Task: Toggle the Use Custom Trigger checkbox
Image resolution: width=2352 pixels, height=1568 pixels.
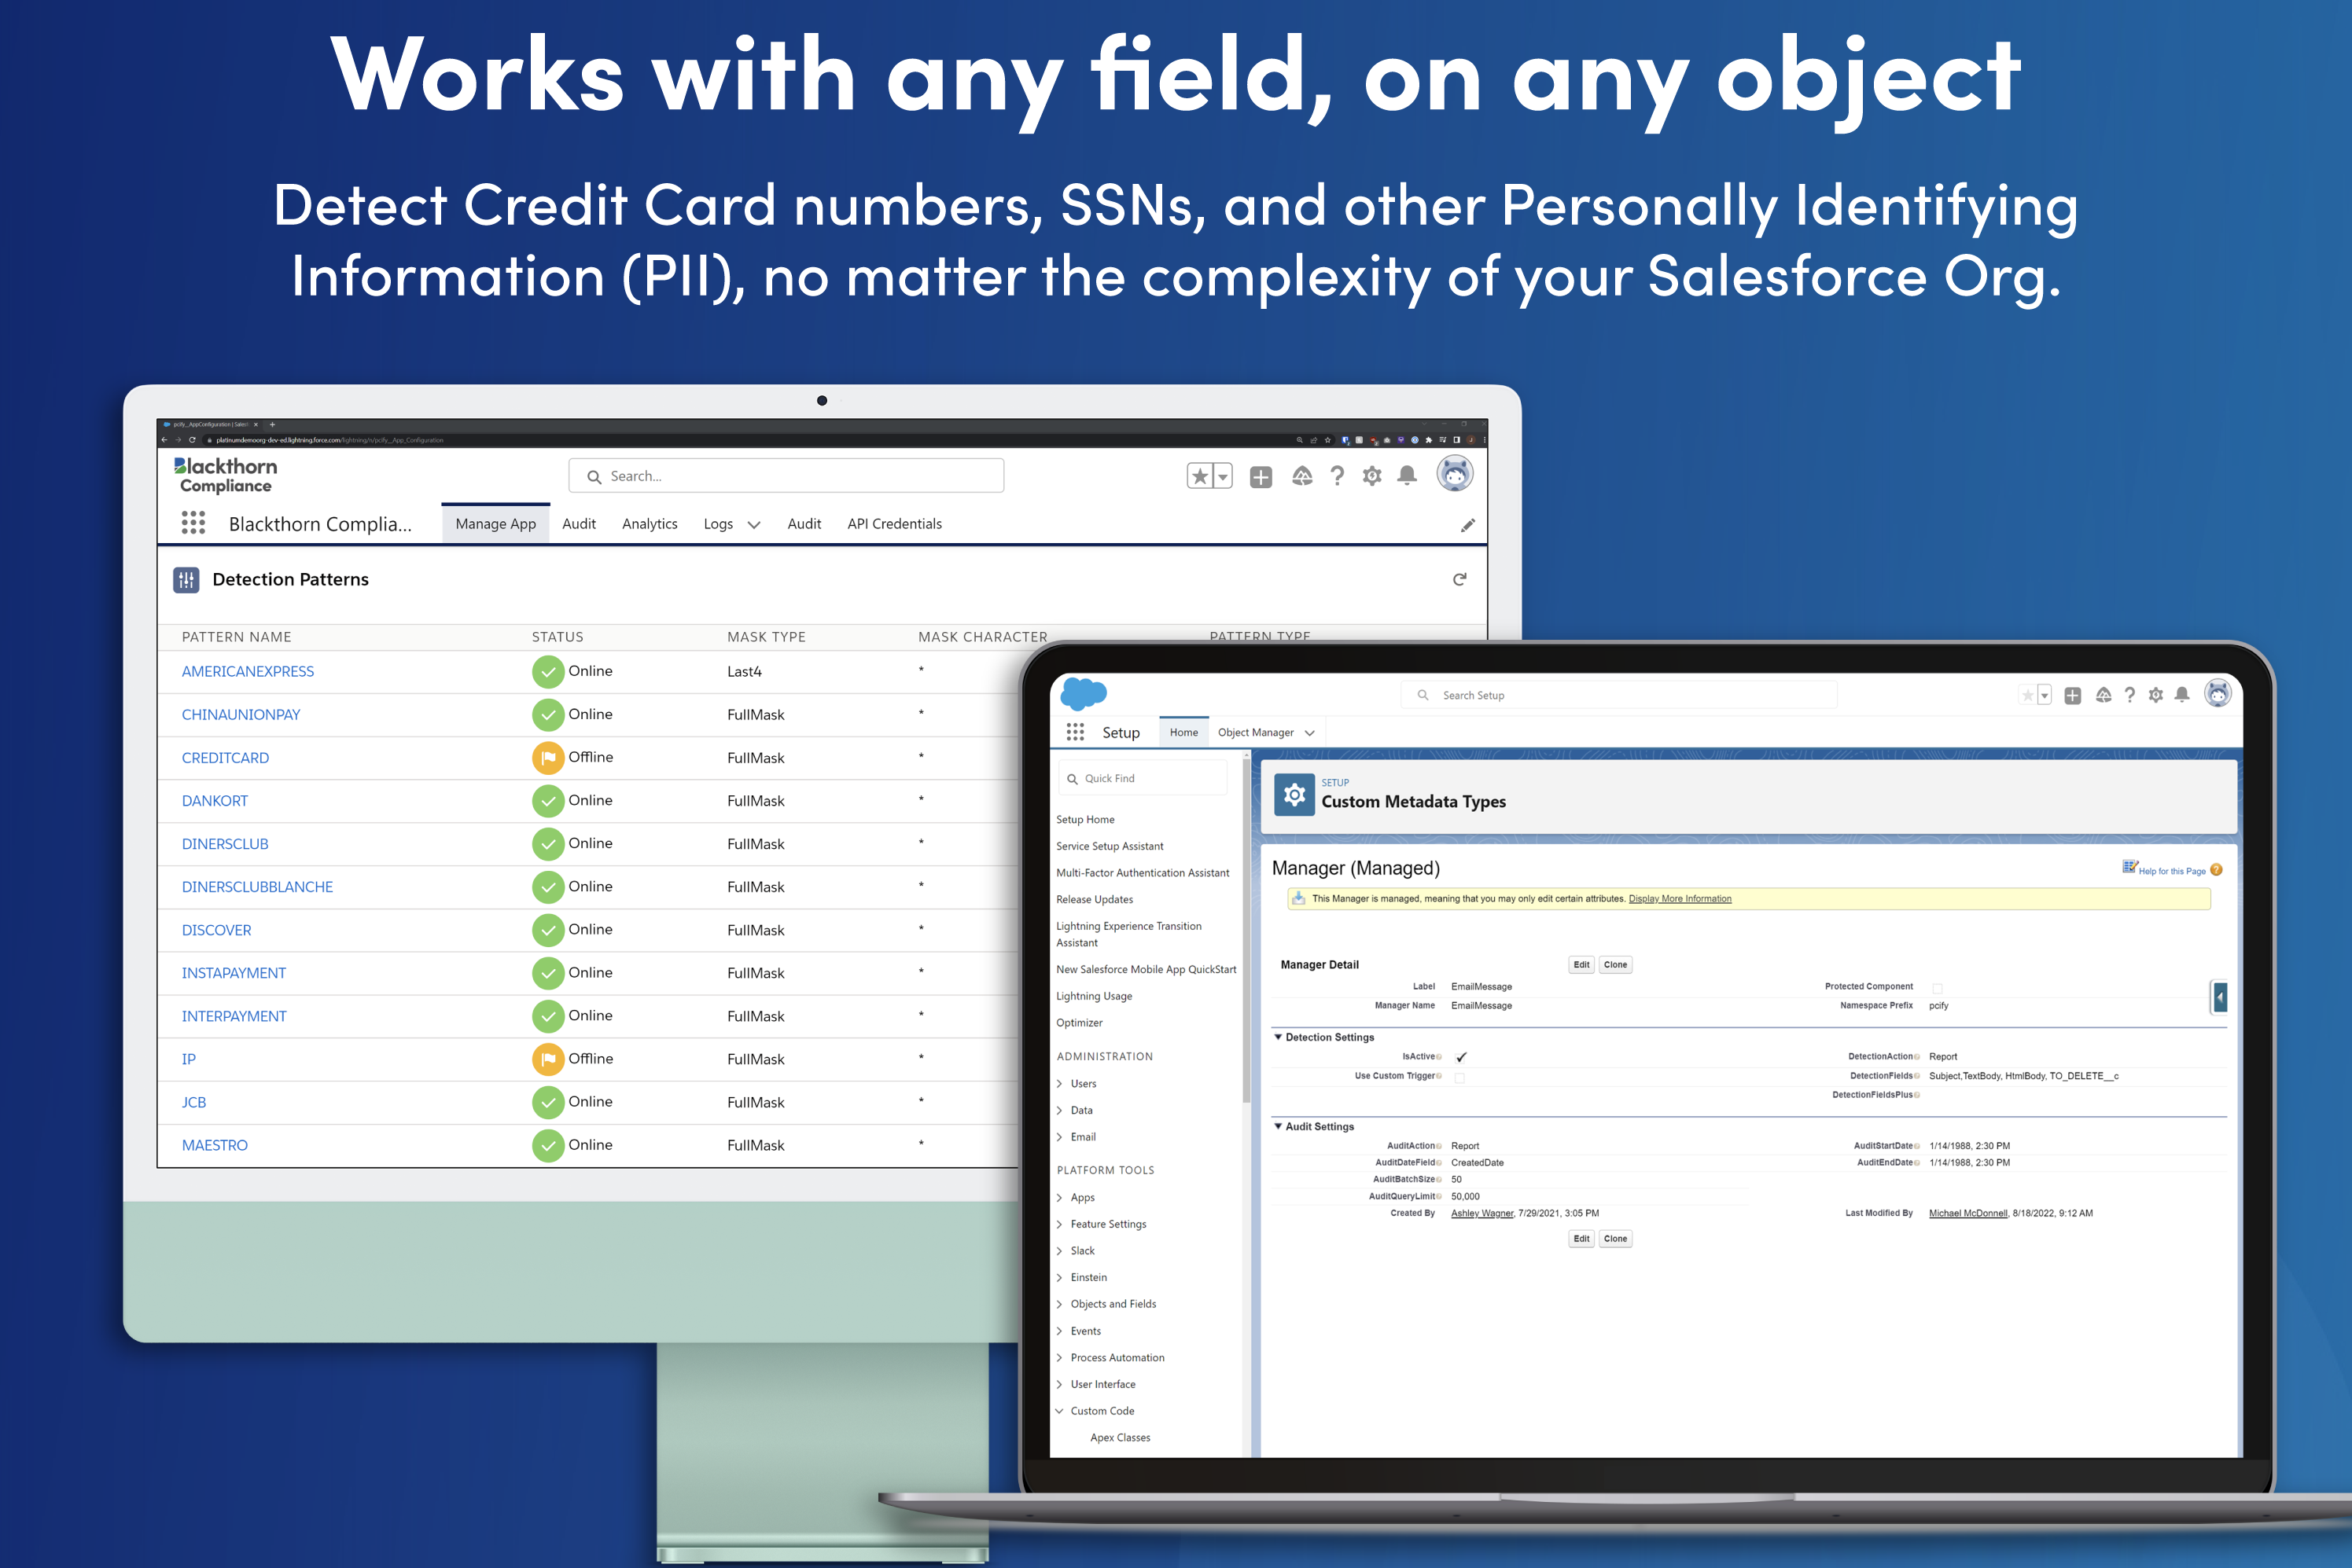Action: click(x=1459, y=1077)
